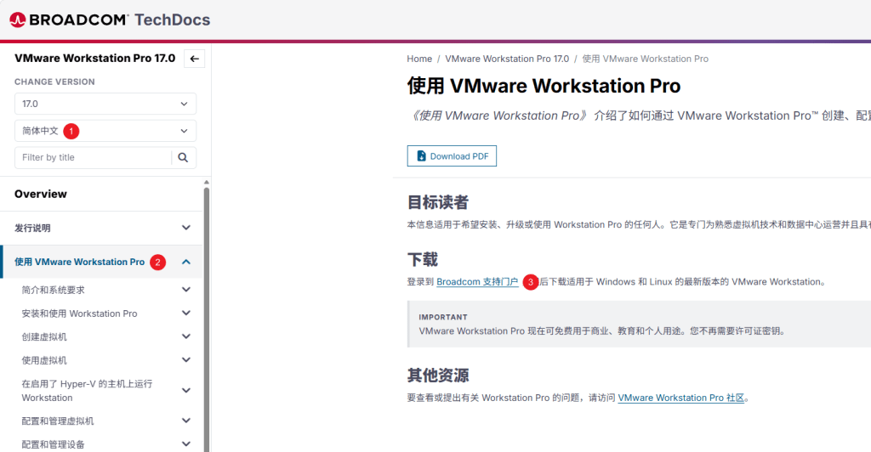Expand the Hyper-V 主机上运行 Workstation chevron
The image size is (871, 452).
click(186, 391)
